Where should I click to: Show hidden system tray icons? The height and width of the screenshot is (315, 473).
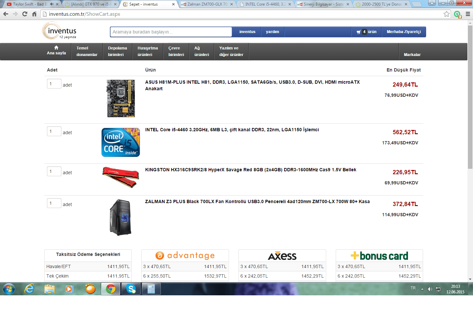pos(422,289)
